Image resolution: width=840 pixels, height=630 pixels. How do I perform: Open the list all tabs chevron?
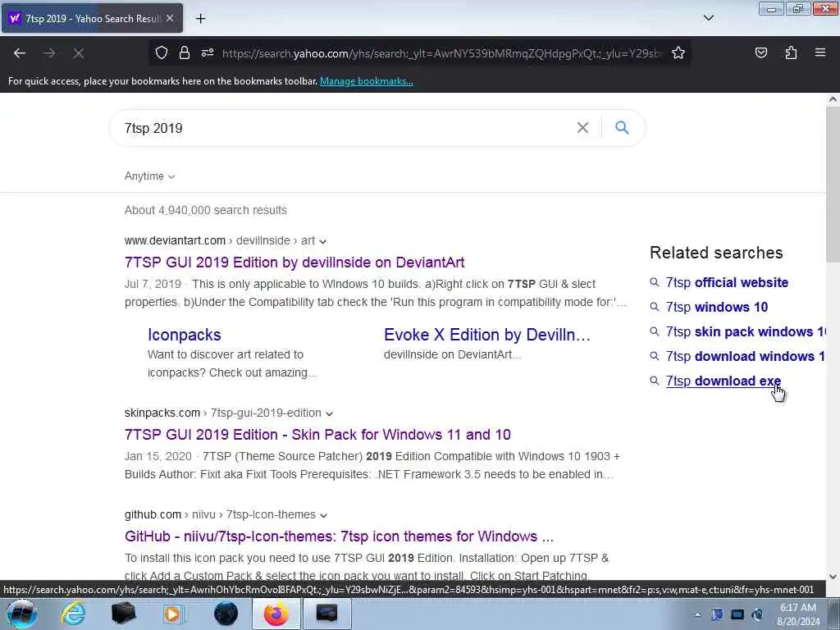708,18
